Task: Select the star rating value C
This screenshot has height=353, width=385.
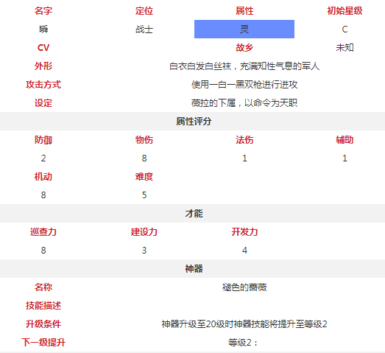Action: tap(345, 29)
